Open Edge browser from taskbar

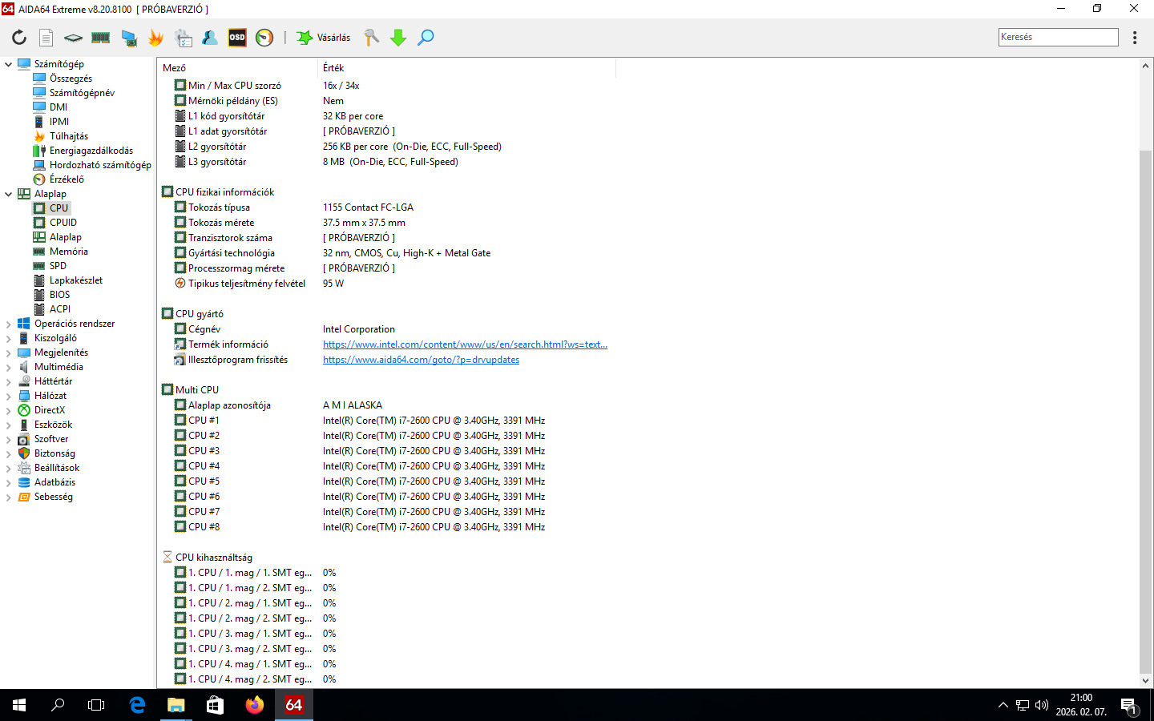click(137, 705)
